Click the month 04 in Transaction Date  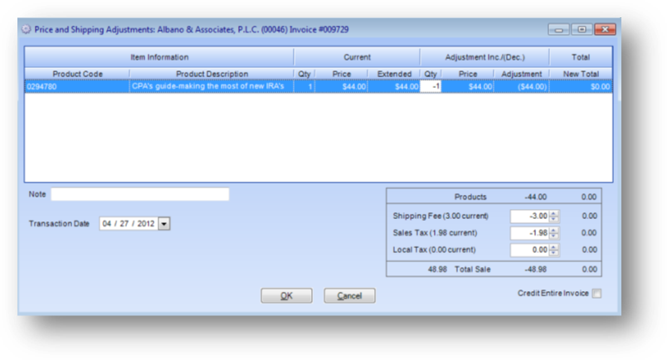107,224
